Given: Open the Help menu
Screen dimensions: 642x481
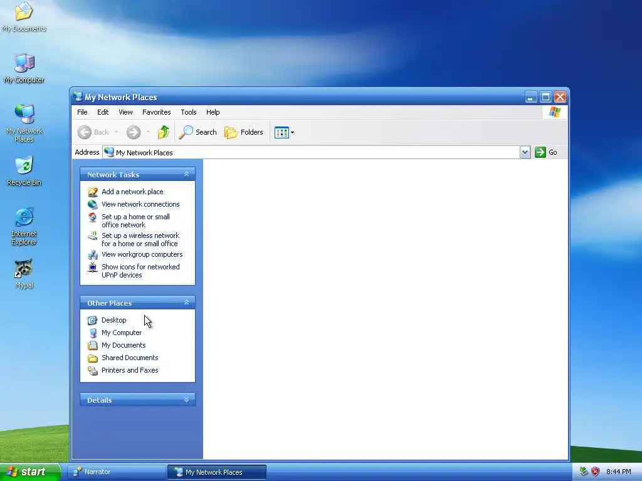Looking at the screenshot, I should pos(213,112).
